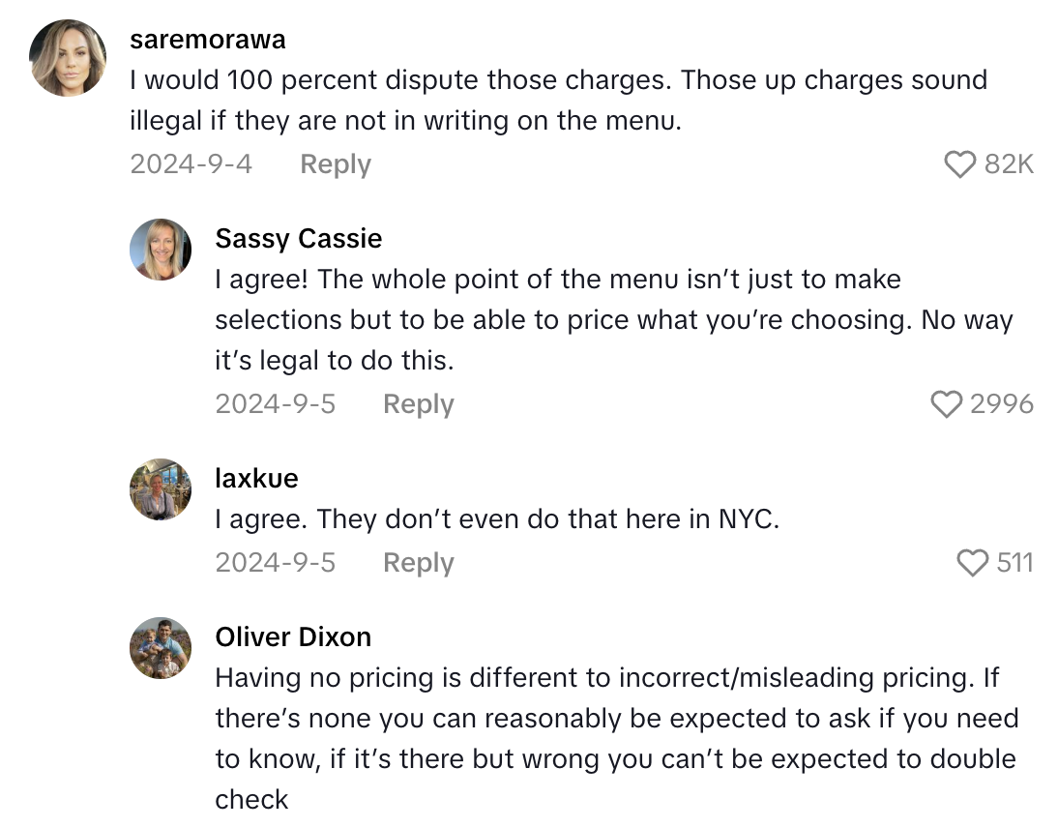
Task: Click the 82K like count
Action: (x=1008, y=164)
